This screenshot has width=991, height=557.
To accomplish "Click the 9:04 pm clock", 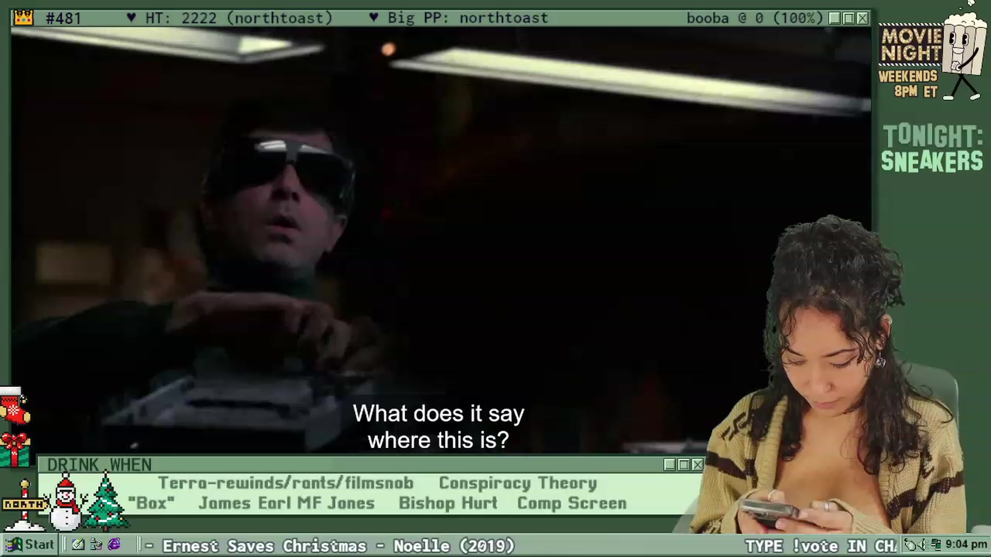I will pos(966,545).
